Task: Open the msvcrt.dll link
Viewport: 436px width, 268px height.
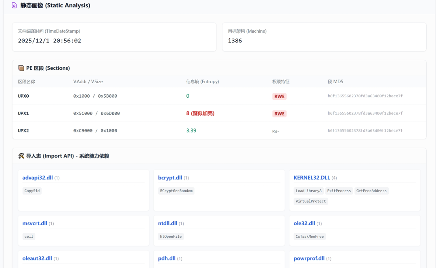Action: 35,223
